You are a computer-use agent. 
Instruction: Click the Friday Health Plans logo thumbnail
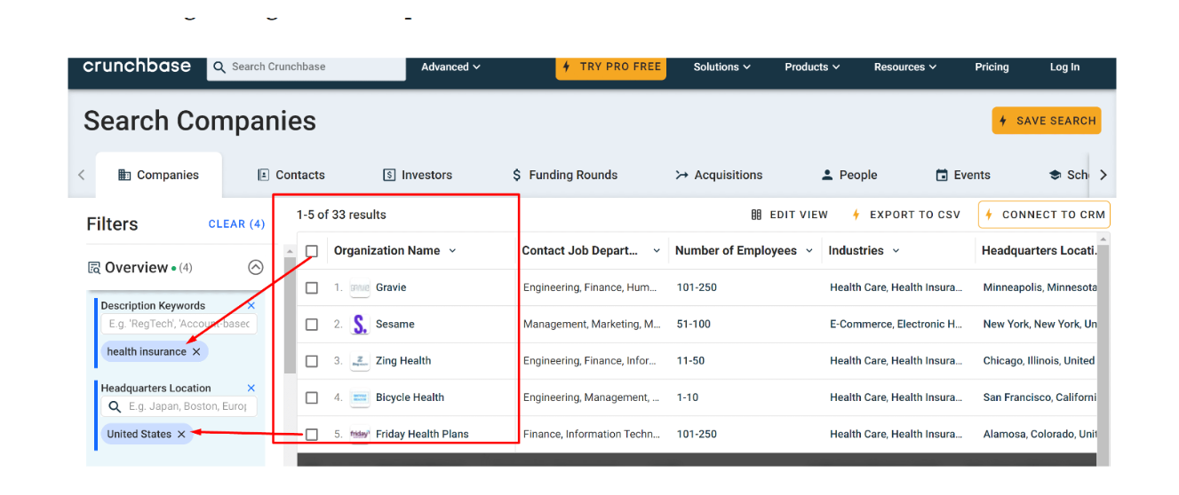(360, 435)
